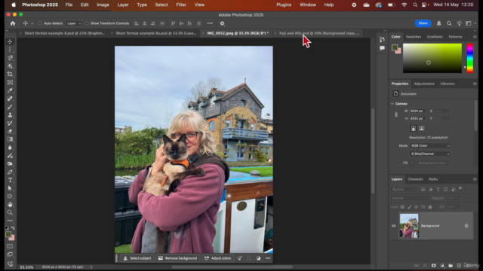Image resolution: width=483 pixels, height=271 pixels.
Task: Open Photoshop notifications bell
Action: tap(439, 23)
